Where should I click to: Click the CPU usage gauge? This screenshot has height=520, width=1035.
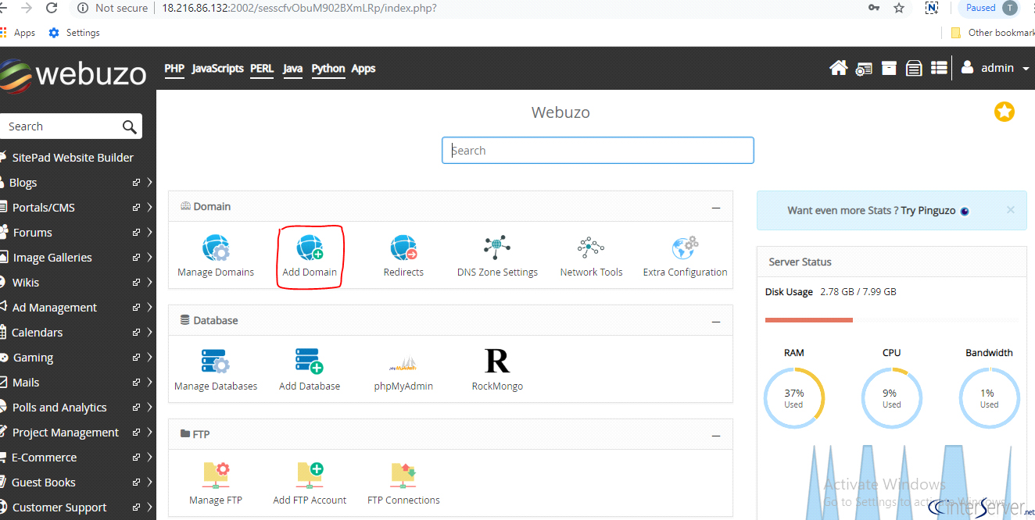[x=891, y=397]
